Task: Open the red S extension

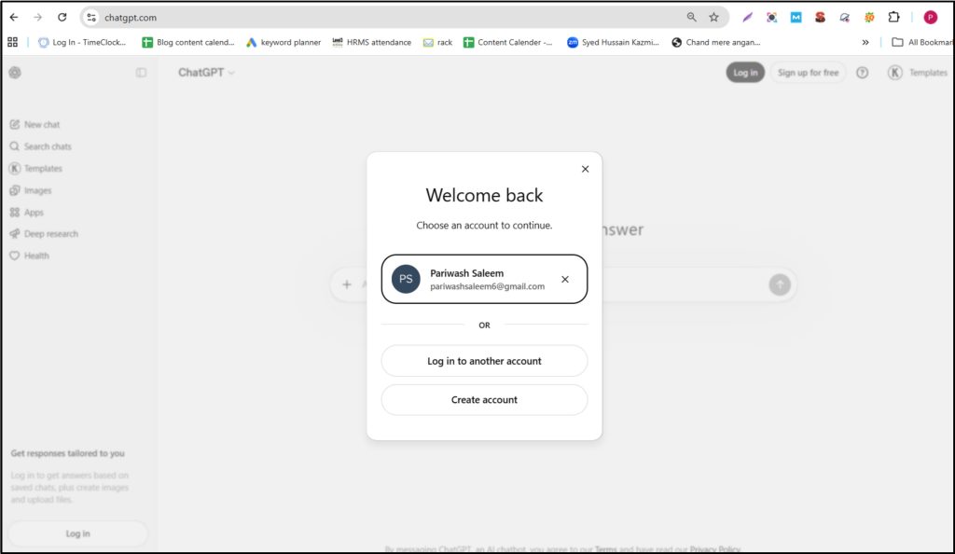Action: pyautogui.click(x=821, y=17)
